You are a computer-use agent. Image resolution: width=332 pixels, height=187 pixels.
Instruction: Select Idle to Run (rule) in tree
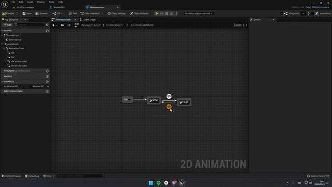click(19, 61)
